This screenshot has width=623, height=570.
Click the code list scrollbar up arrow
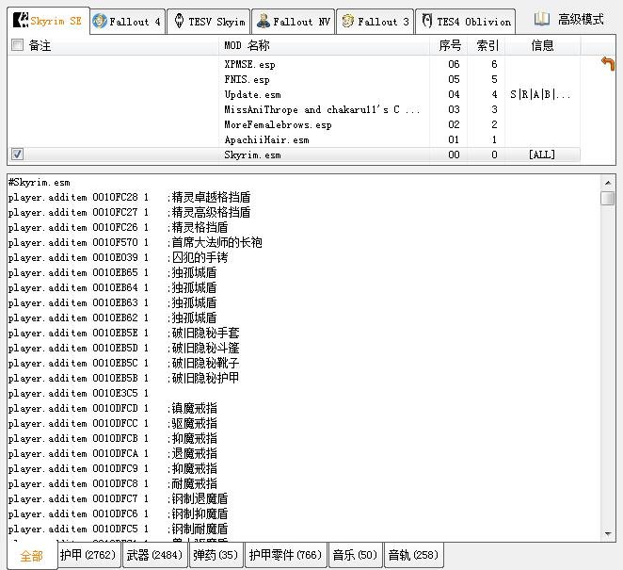pos(608,183)
